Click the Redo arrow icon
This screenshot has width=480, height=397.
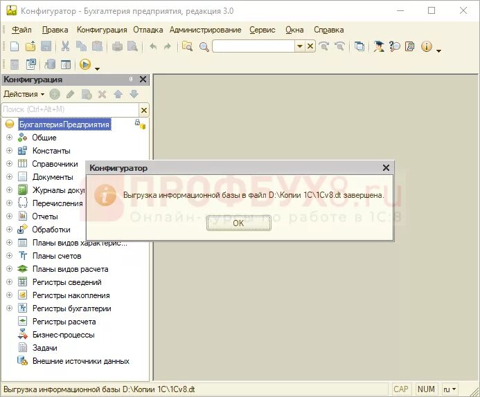[167, 46]
